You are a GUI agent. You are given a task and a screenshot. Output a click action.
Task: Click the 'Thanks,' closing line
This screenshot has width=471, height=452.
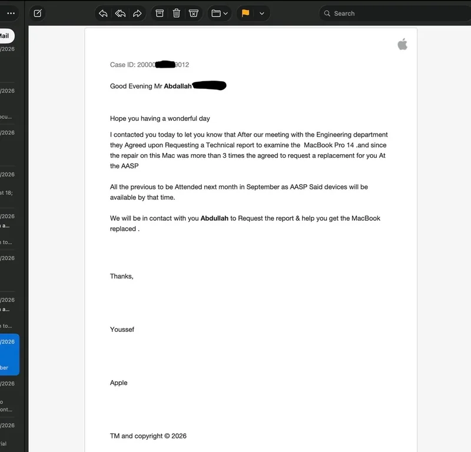tap(122, 276)
